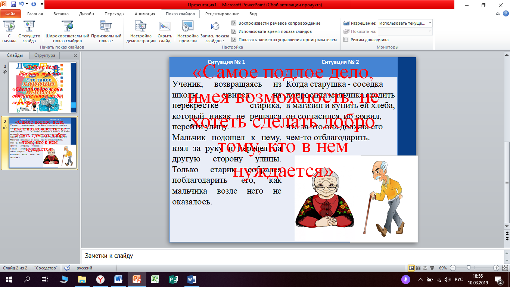Open the Файл menu button

pyautogui.click(x=10, y=14)
